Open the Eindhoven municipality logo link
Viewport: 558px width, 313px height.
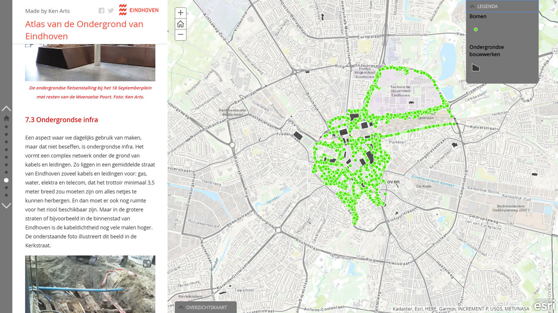(x=139, y=10)
